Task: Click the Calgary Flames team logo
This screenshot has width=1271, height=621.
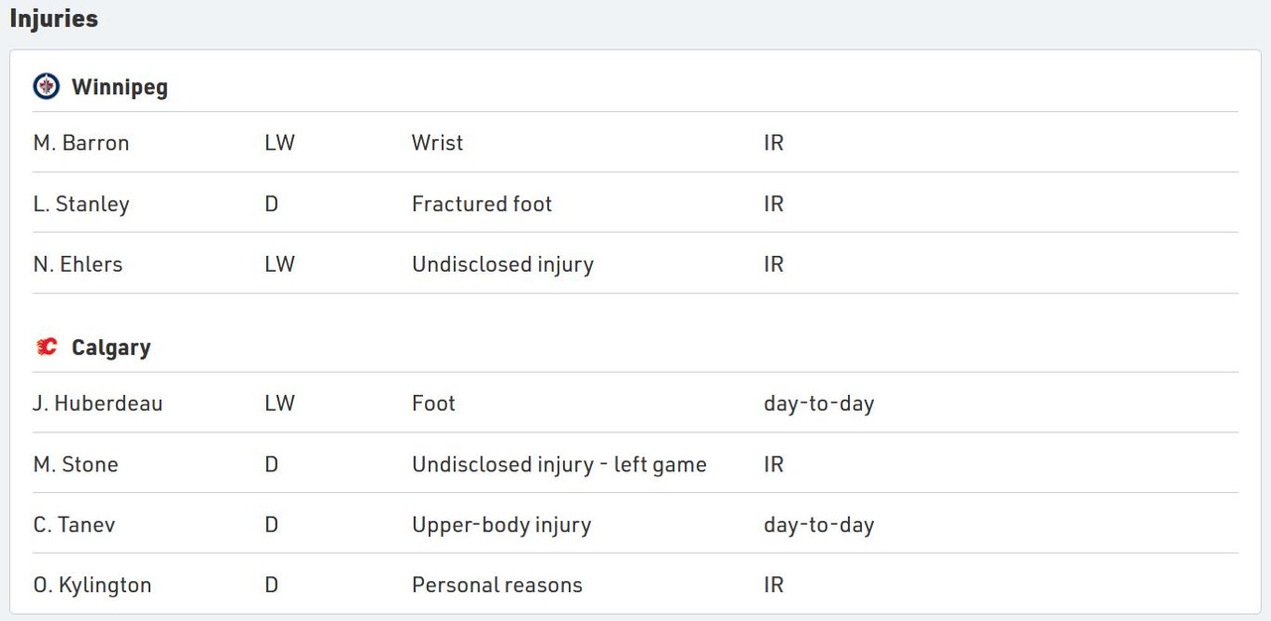Action: click(46, 347)
